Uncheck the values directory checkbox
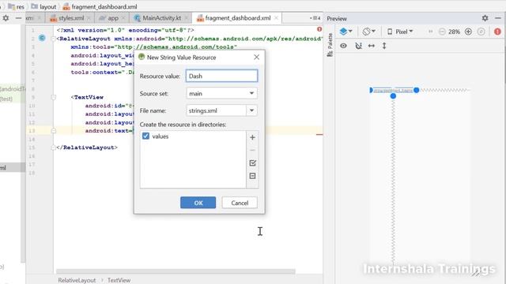Viewport: 506px width, 284px height. point(145,136)
